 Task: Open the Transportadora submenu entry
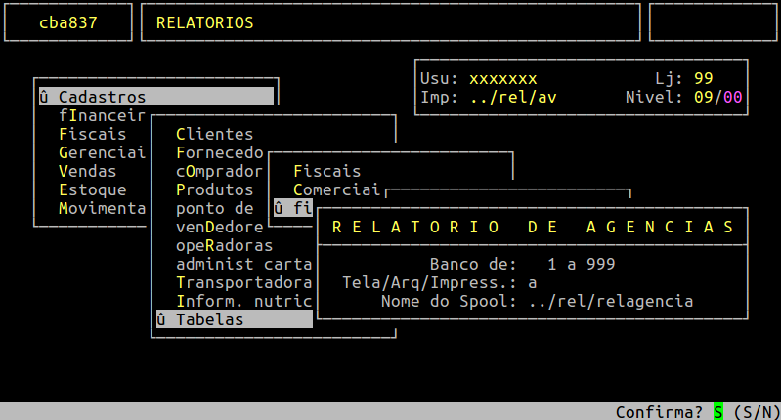243,282
